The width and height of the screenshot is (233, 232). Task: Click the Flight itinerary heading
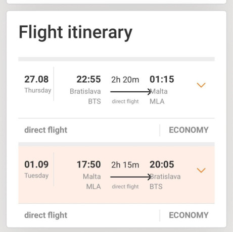pyautogui.click(x=75, y=33)
